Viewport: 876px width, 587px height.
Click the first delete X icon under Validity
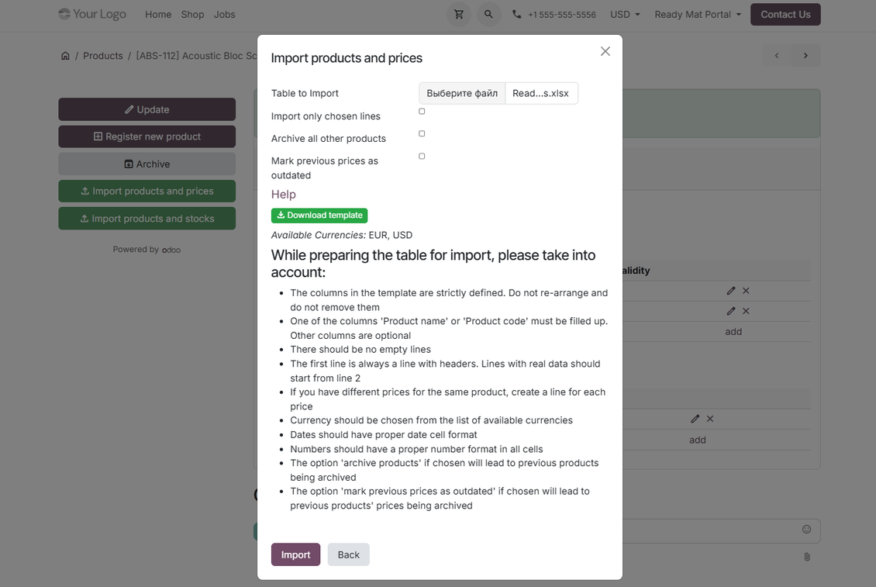746,291
